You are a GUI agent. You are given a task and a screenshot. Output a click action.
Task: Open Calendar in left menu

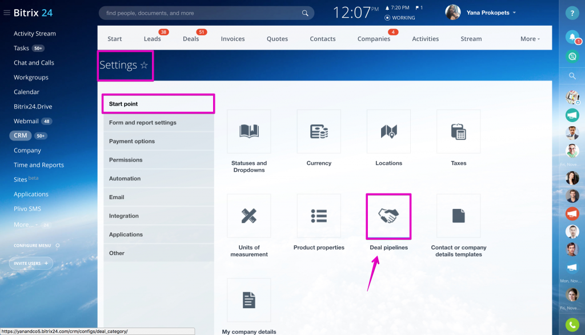[26, 92]
